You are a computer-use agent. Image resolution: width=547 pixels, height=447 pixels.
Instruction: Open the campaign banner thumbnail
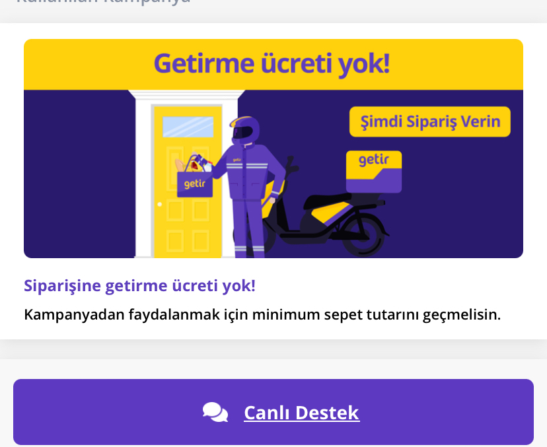273,149
